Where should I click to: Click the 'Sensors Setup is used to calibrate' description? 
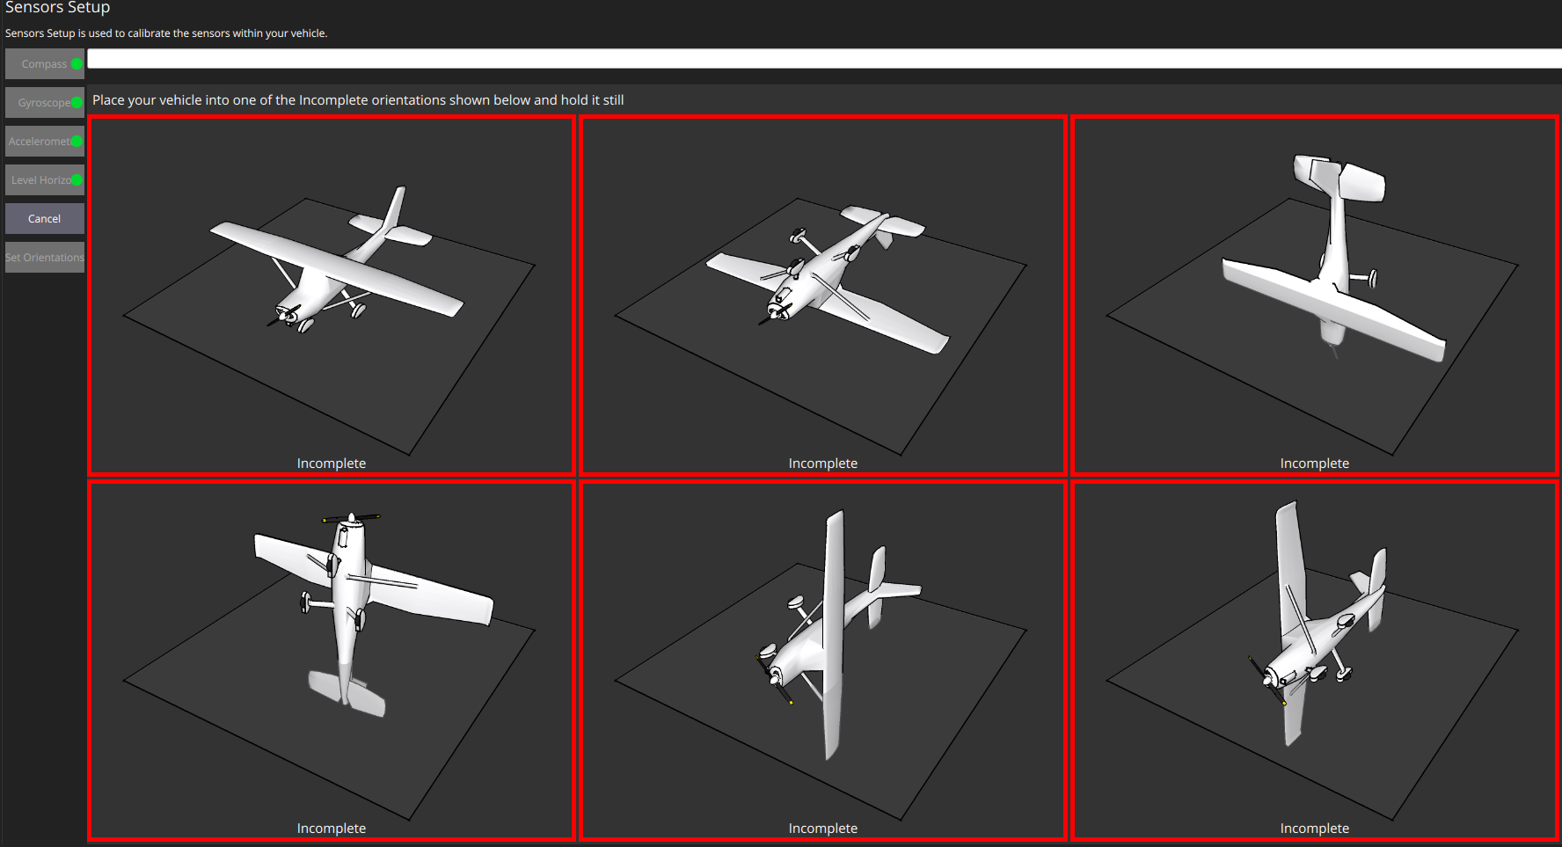pyautogui.click(x=166, y=33)
